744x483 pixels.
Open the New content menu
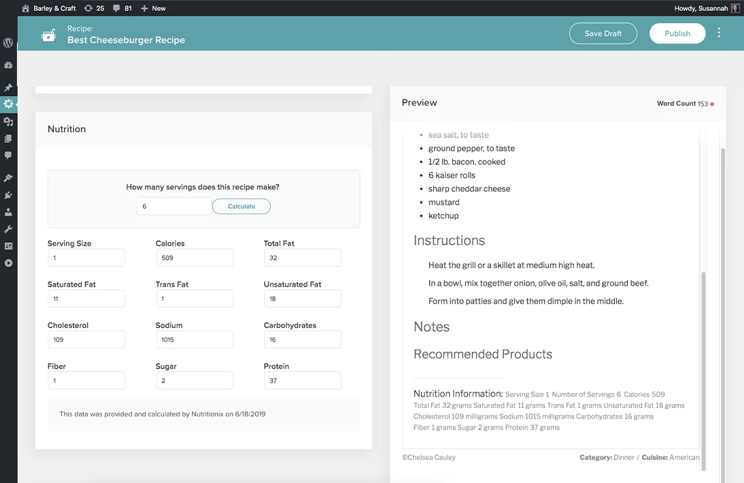(153, 8)
